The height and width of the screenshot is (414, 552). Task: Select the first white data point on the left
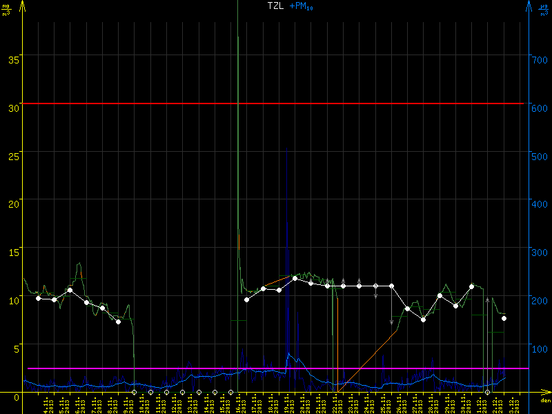[39, 298]
